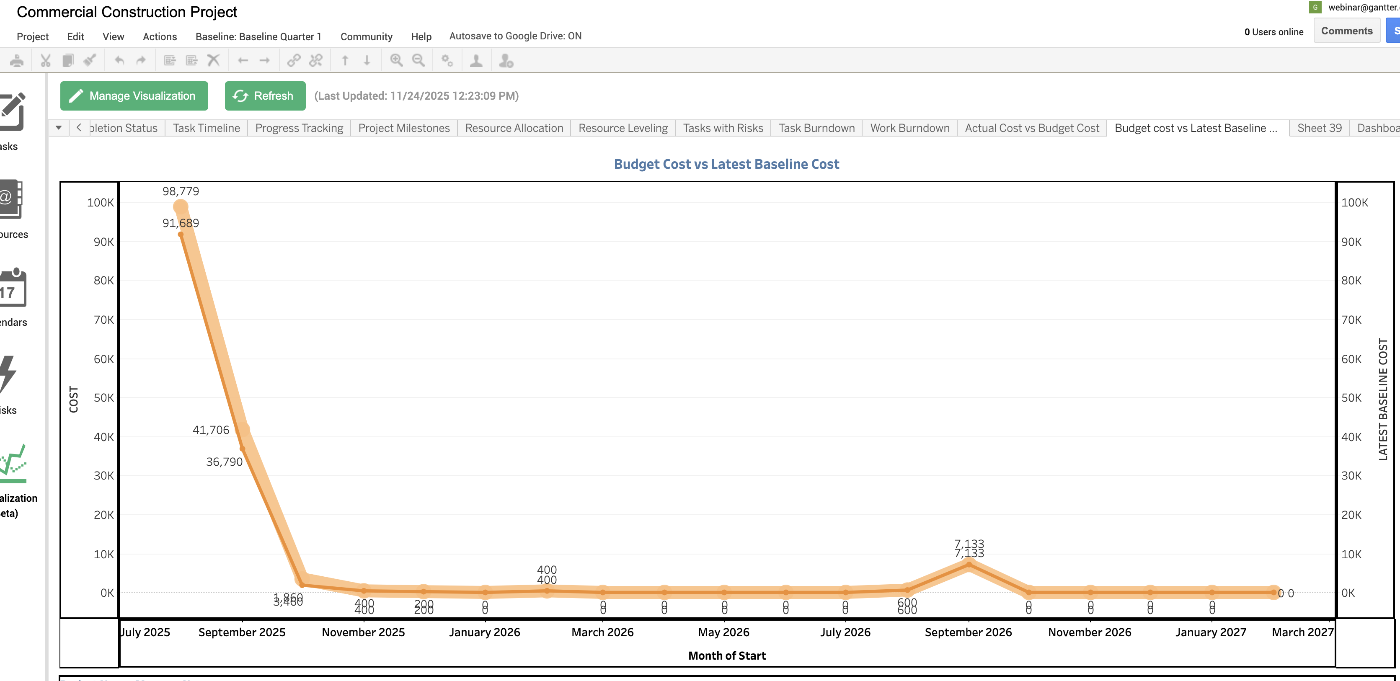Click the link tasks chain icon

pos(294,60)
